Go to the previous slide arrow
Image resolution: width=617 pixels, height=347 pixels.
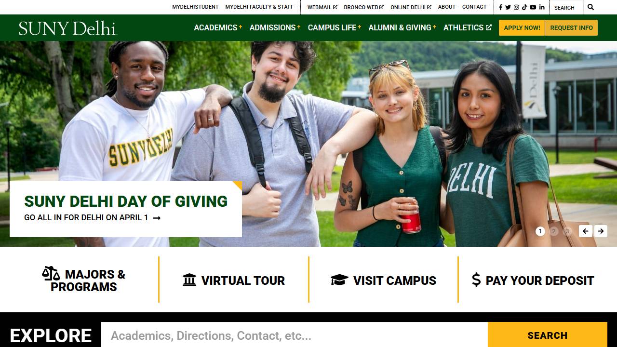click(x=586, y=231)
